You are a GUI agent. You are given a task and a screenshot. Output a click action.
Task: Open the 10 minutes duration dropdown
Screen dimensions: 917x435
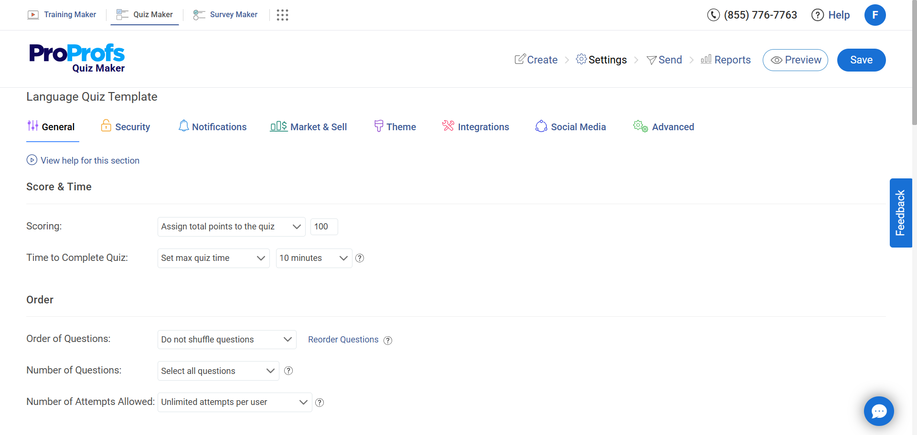[x=314, y=258]
